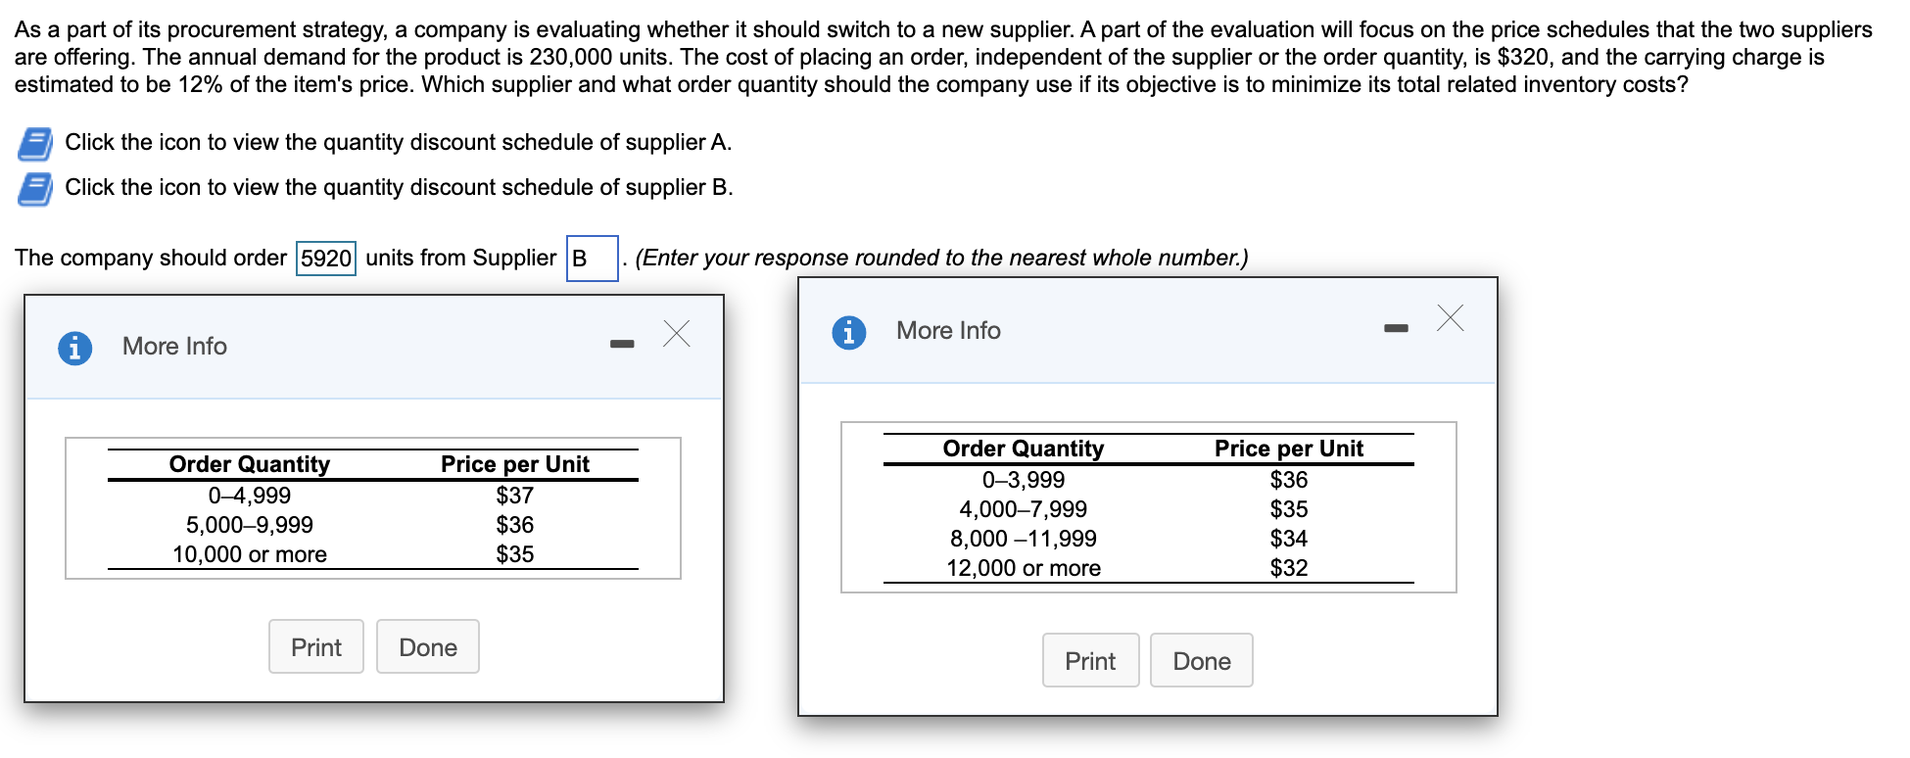Open the Supplier selection box showing B
Image resolution: width=1910 pixels, height=758 pixels.
coord(592,259)
